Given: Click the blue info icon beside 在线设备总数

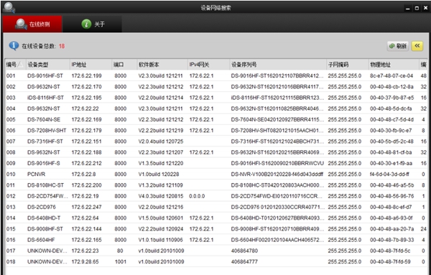Looking at the screenshot, I should click(14, 46).
